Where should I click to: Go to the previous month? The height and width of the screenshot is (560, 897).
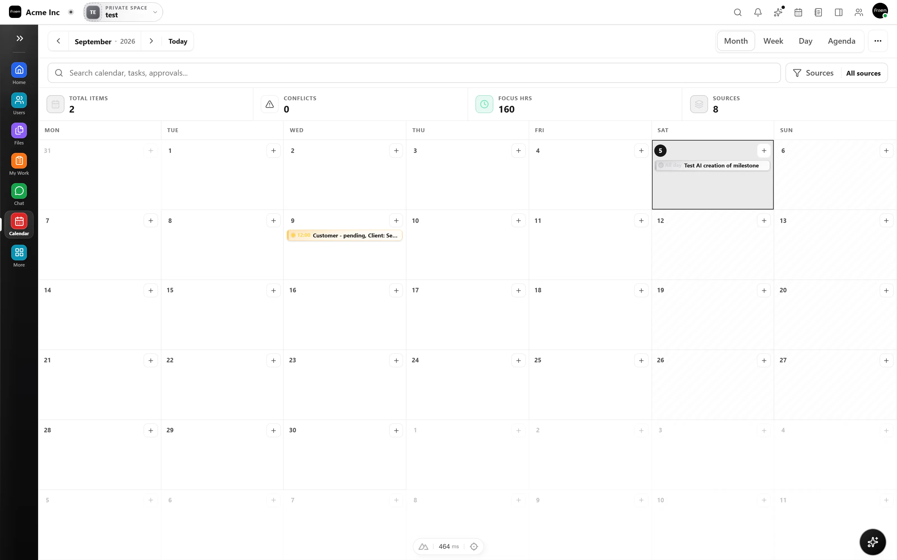click(59, 41)
